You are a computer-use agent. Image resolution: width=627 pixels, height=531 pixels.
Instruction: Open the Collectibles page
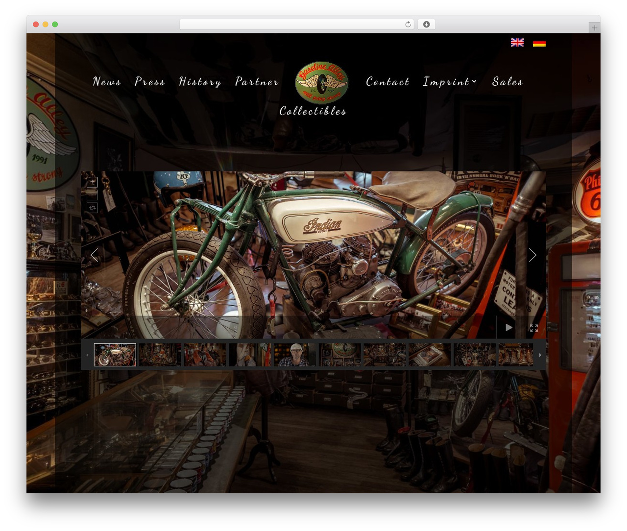313,111
